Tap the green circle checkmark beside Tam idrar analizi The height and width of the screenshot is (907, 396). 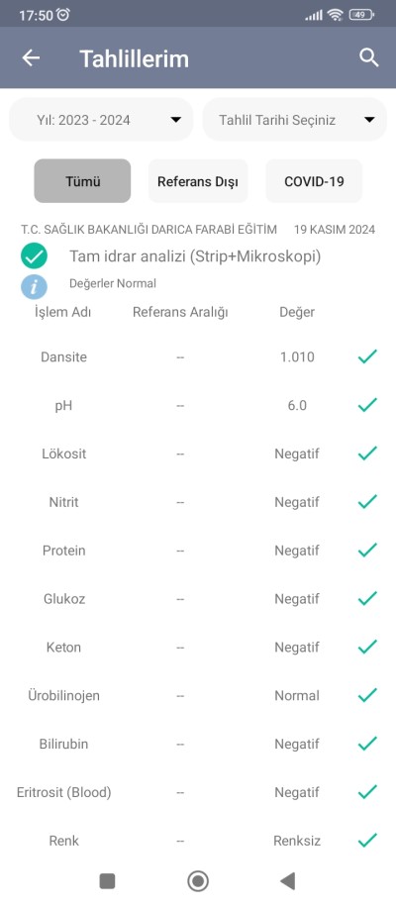(x=34, y=256)
